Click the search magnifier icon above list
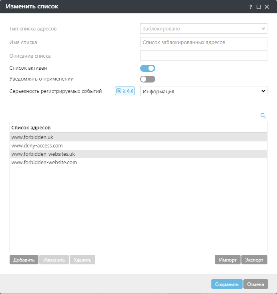This screenshot has height=294, width=277. point(263,115)
